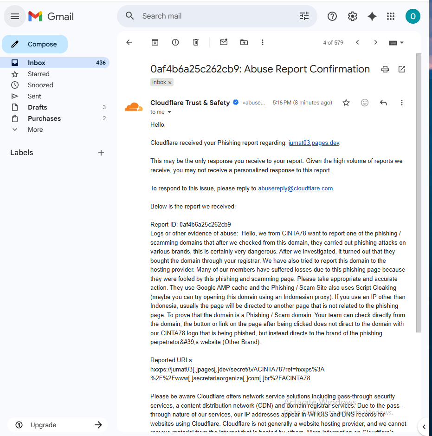Click the Labels section heading
The height and width of the screenshot is (436, 432).
point(22,152)
